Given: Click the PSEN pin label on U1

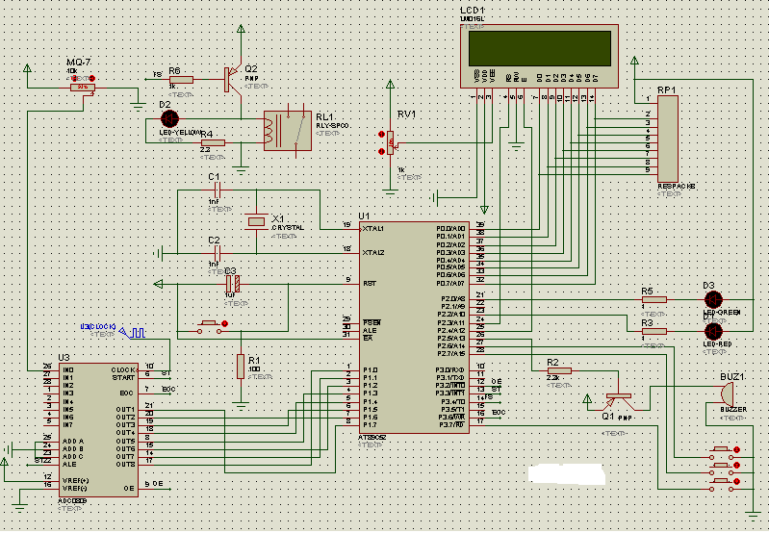Looking at the screenshot, I should pyautogui.click(x=372, y=322).
